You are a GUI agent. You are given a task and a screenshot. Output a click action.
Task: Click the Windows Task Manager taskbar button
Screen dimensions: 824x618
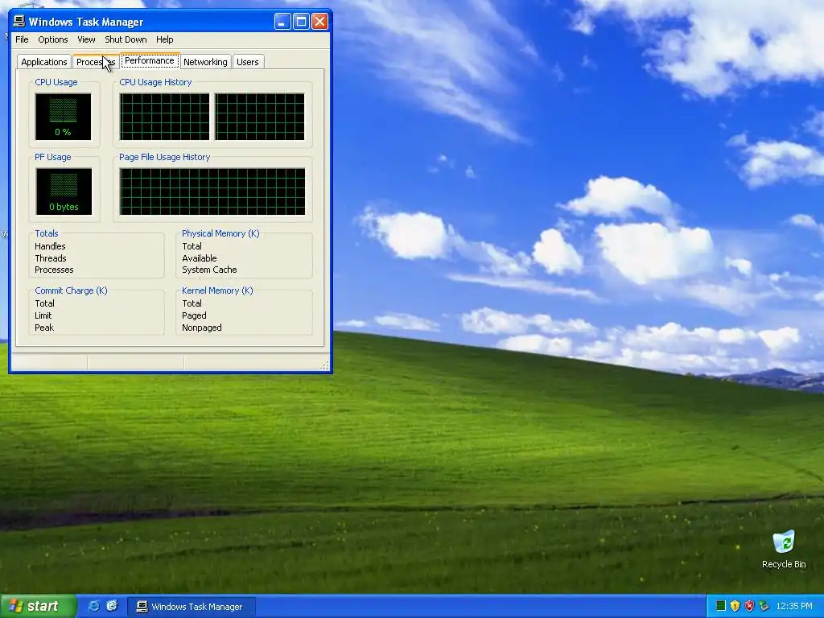point(192,607)
